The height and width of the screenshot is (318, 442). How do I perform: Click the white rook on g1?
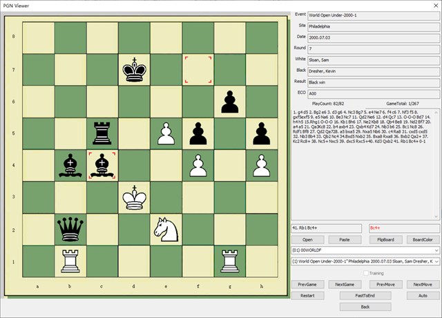click(230, 261)
